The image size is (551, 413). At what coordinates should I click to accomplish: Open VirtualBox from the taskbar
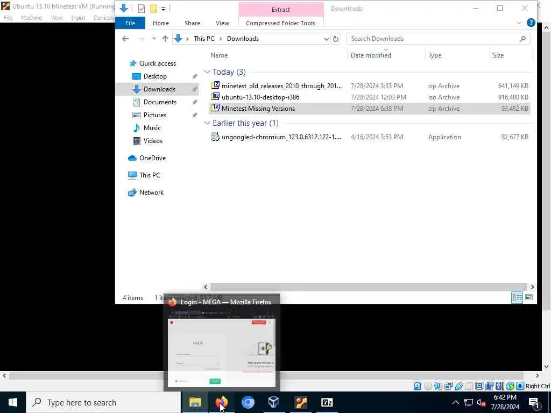coord(274,402)
